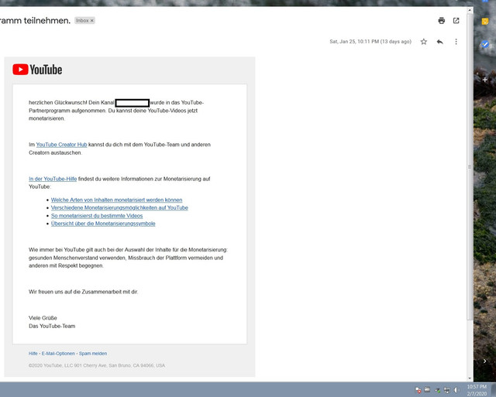The width and height of the screenshot is (496, 397).
Task: Click the Spam melden footer link
Action: (x=93, y=354)
